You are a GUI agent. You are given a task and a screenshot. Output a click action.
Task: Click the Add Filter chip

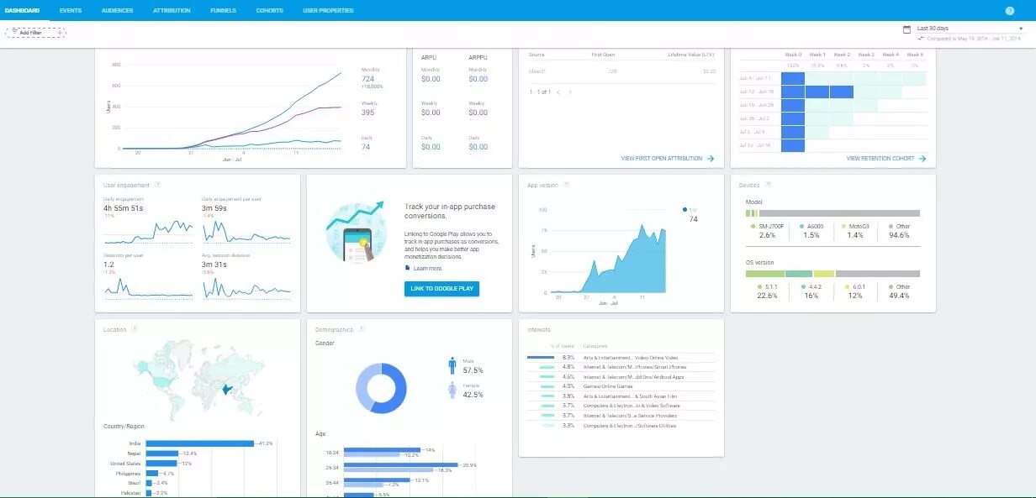tap(36, 33)
